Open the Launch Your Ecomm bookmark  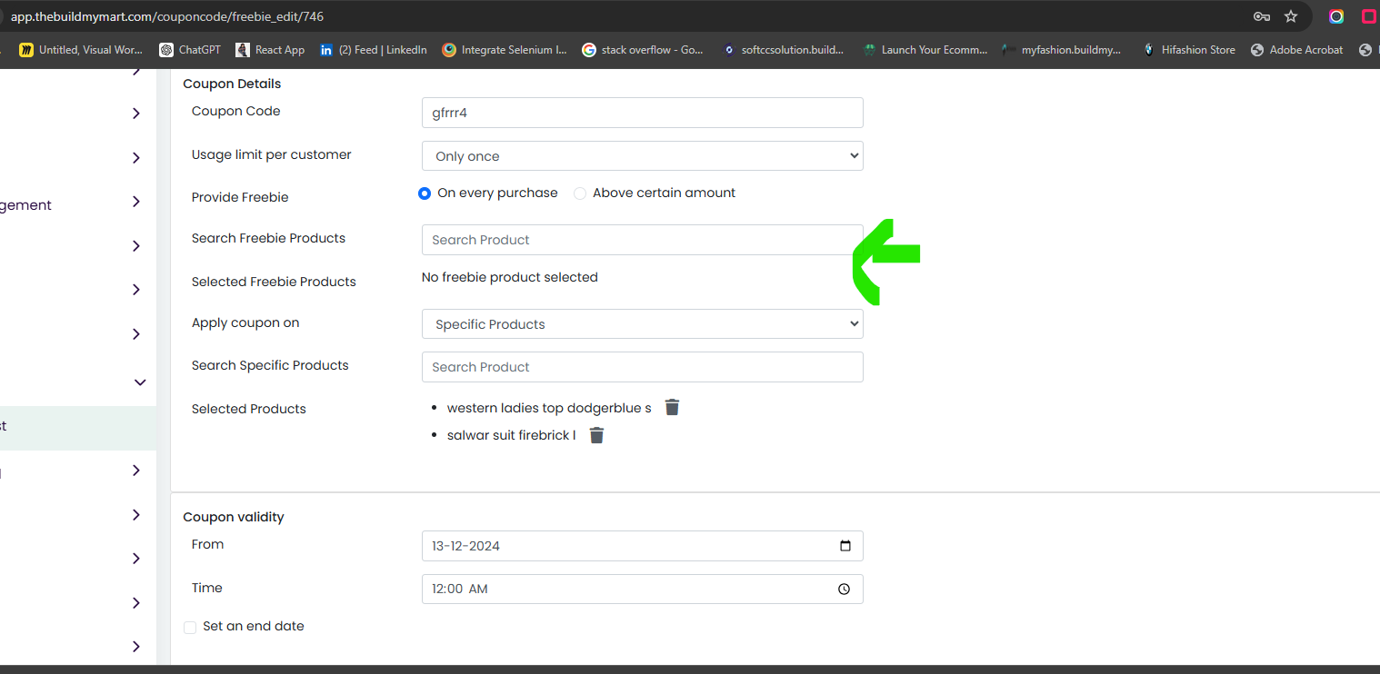pyautogui.click(x=925, y=50)
